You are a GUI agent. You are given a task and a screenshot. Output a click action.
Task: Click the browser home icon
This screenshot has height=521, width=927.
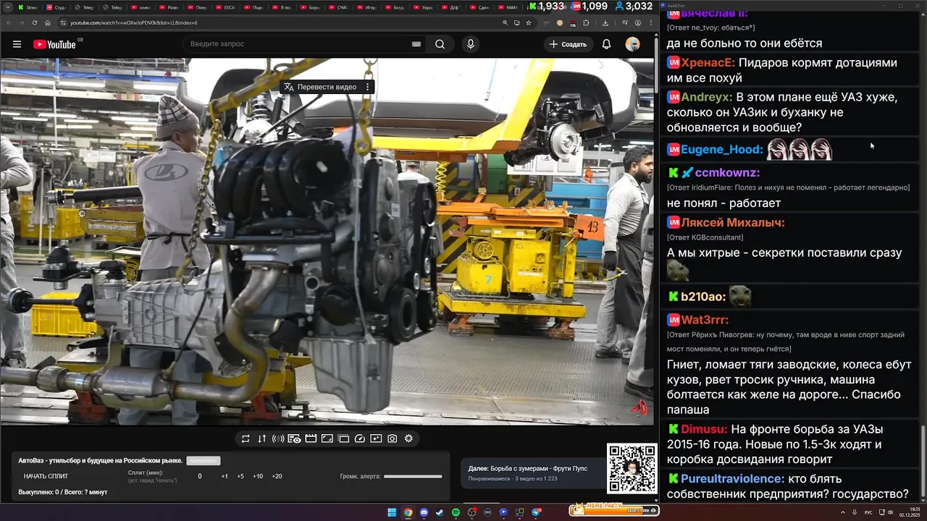(48, 22)
